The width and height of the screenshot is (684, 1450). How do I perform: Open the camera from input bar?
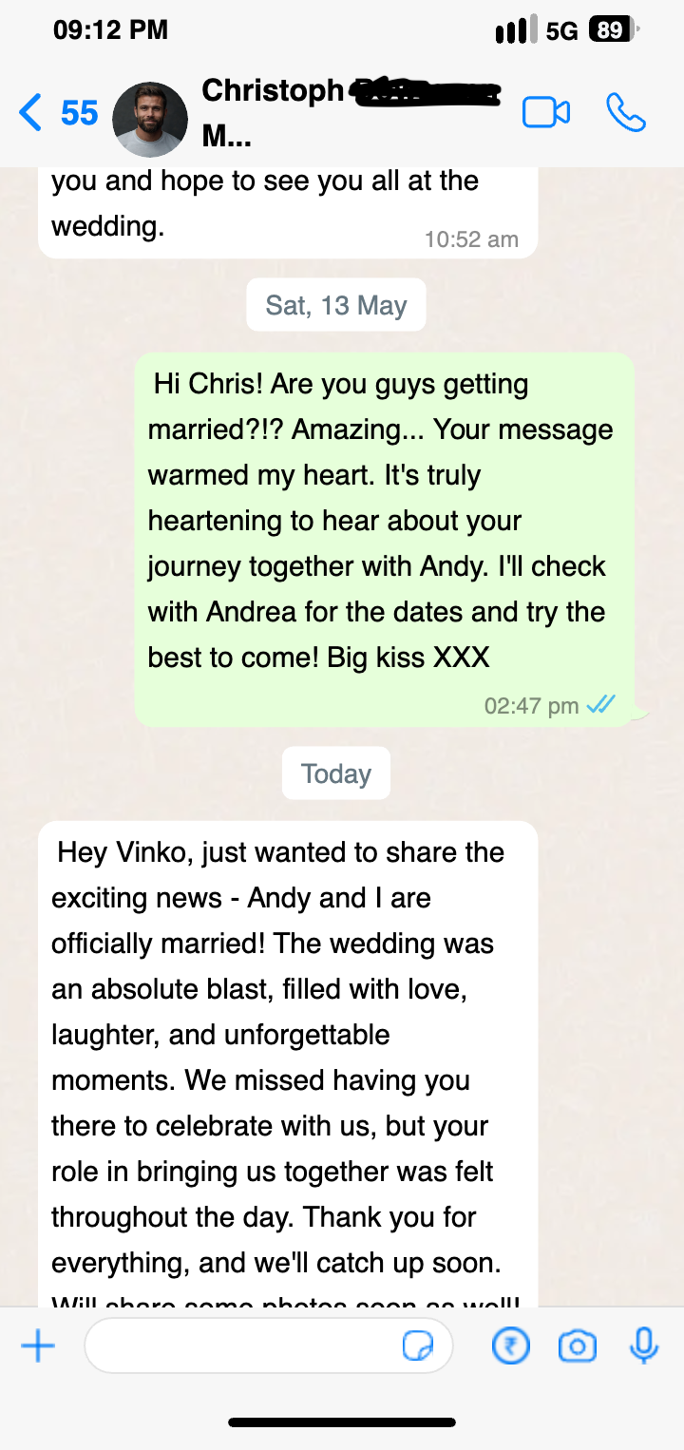(577, 1345)
